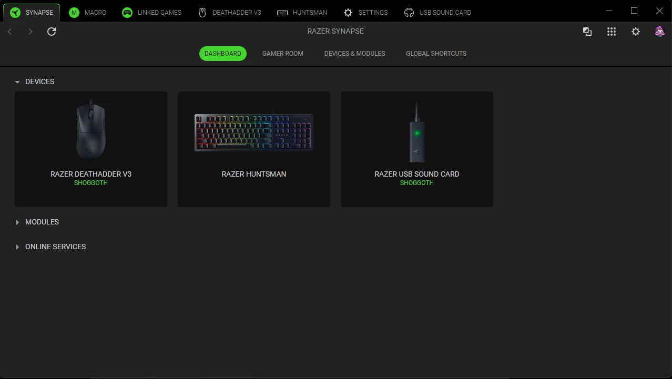Open the Linked Games tab
The width and height of the screenshot is (672, 379).
click(152, 13)
